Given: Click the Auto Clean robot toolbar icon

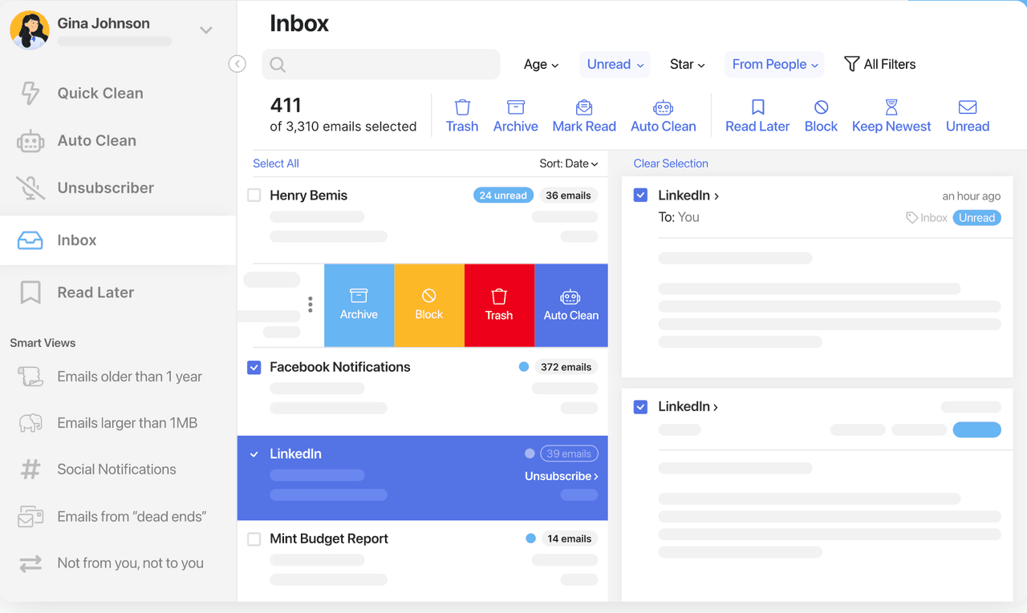Looking at the screenshot, I should pos(663,107).
